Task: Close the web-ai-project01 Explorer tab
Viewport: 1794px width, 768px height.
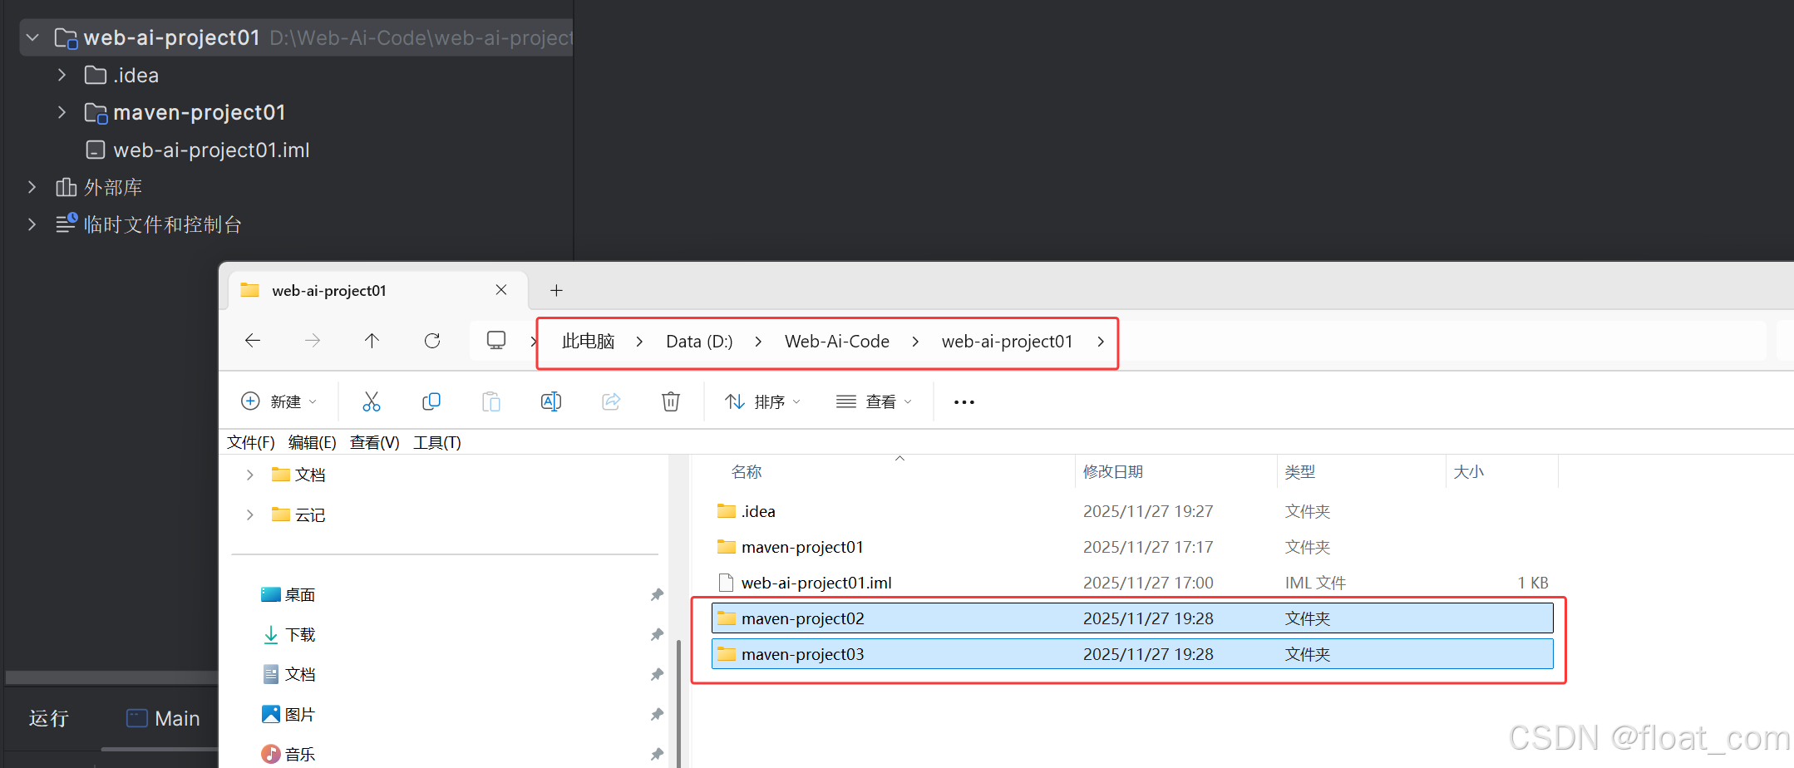Action: [x=501, y=290]
